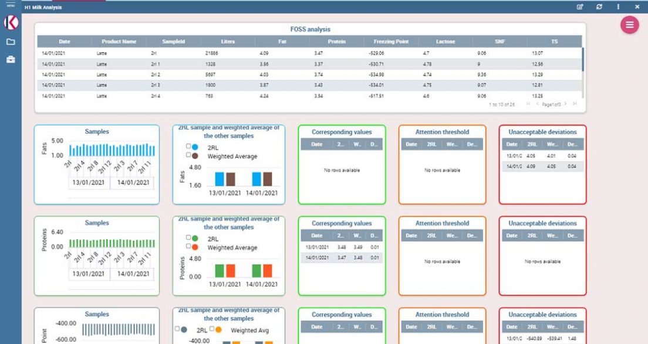Click the K logo in the sidebar
This screenshot has height=344, width=648.
11,23
